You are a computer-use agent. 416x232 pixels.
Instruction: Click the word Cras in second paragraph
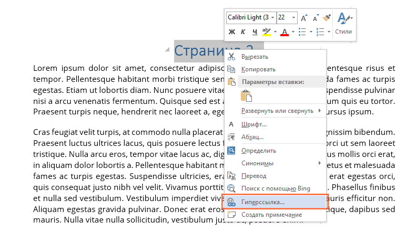(x=41, y=132)
